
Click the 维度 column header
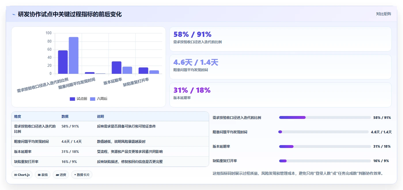pos(18,117)
